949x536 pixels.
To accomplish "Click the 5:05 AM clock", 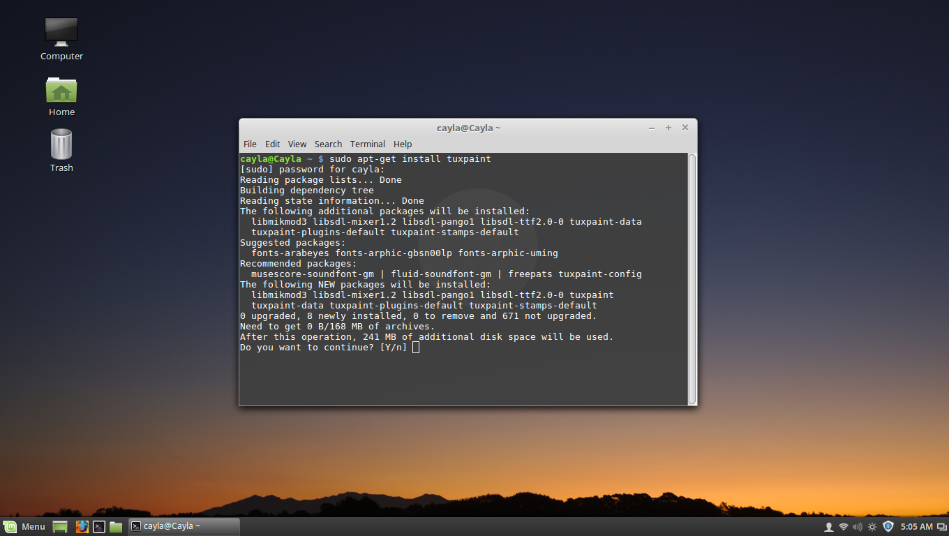I will point(916,526).
